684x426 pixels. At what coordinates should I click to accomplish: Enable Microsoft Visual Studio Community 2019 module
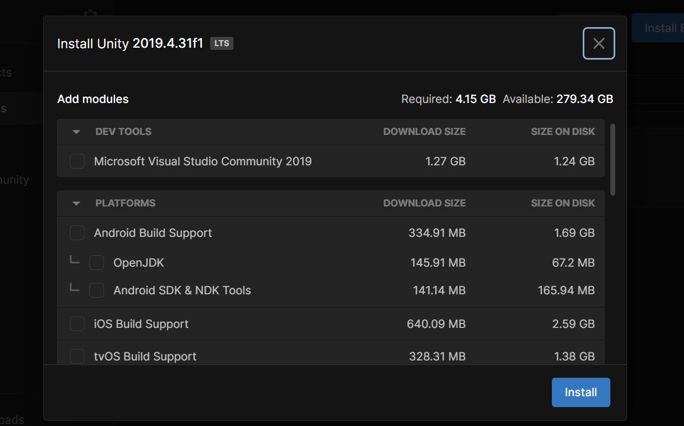[77, 161]
